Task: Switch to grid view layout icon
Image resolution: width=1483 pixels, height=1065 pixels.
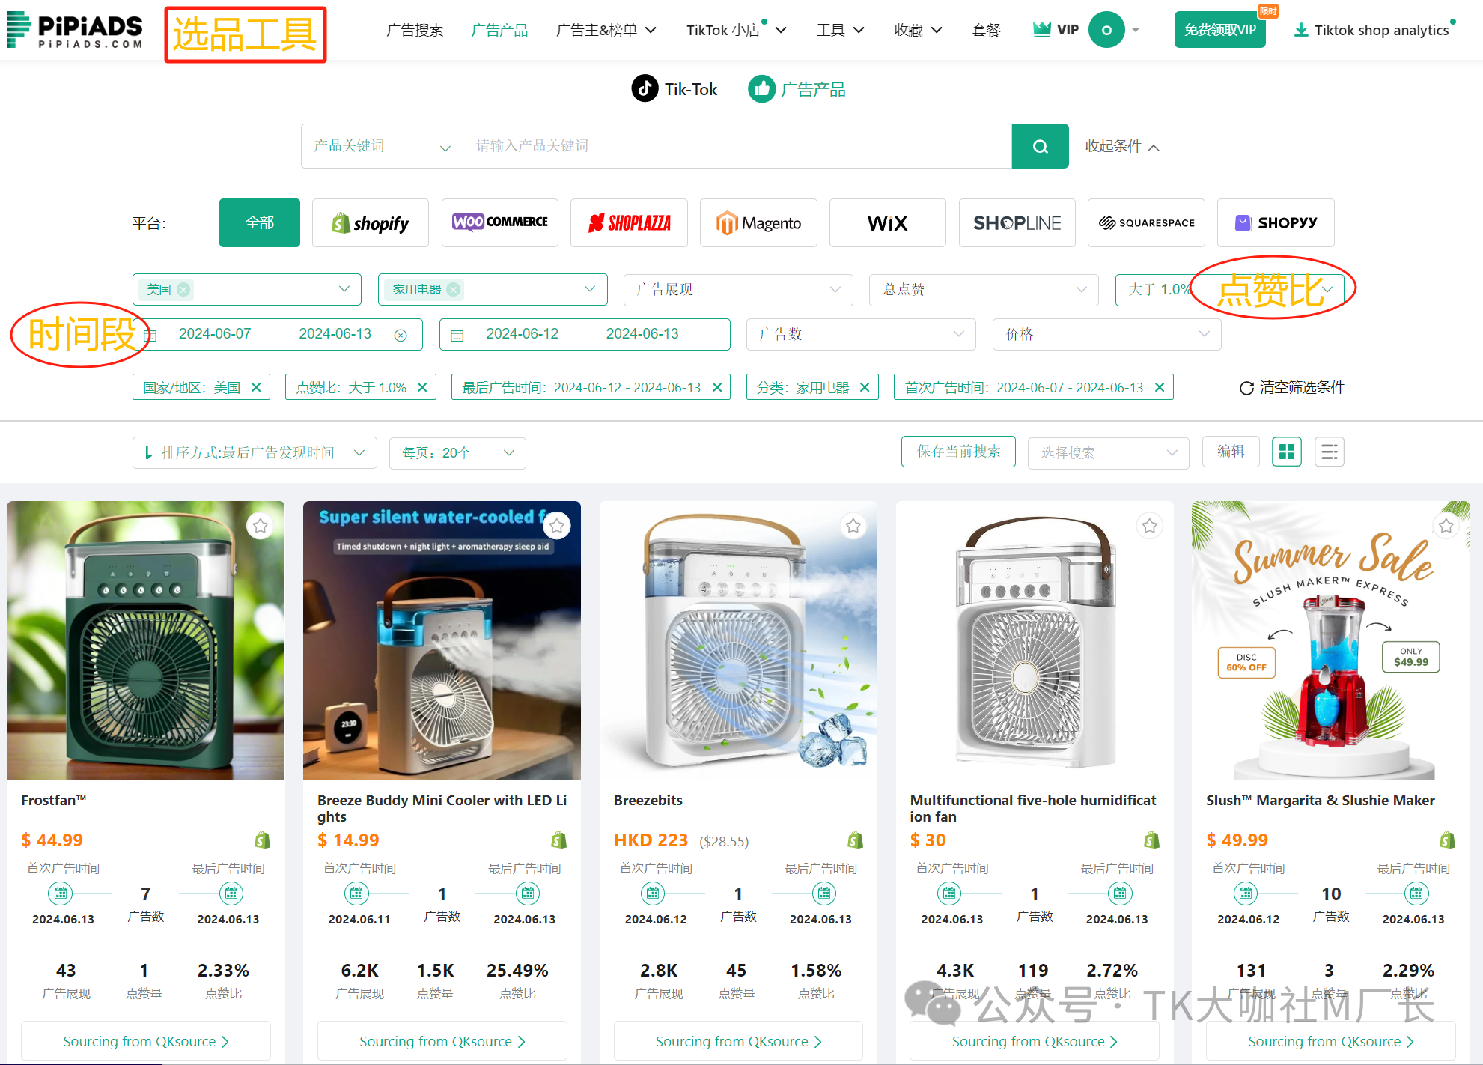Action: click(x=1286, y=452)
